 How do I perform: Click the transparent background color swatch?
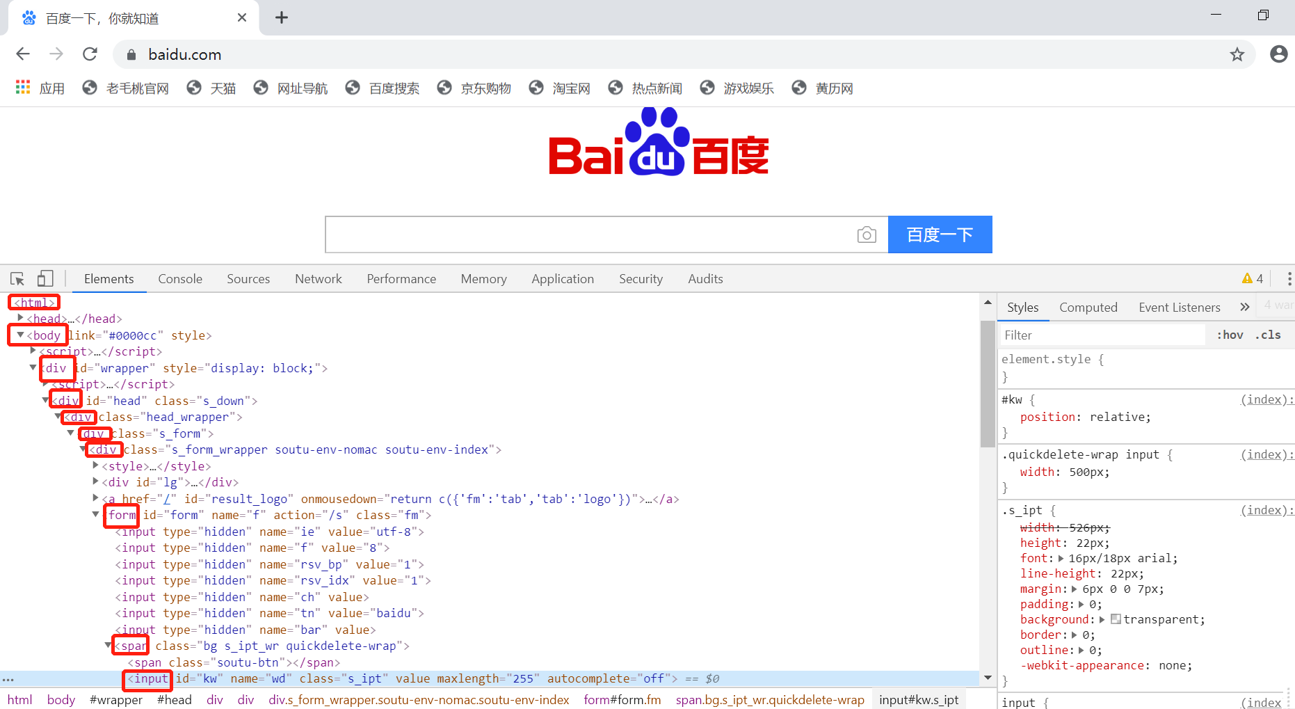[1115, 619]
